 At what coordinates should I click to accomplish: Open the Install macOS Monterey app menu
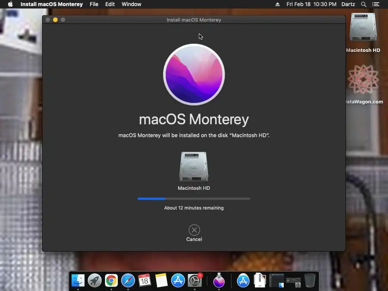(x=52, y=4)
